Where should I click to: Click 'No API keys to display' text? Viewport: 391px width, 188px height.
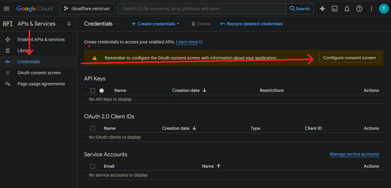(x=110, y=99)
